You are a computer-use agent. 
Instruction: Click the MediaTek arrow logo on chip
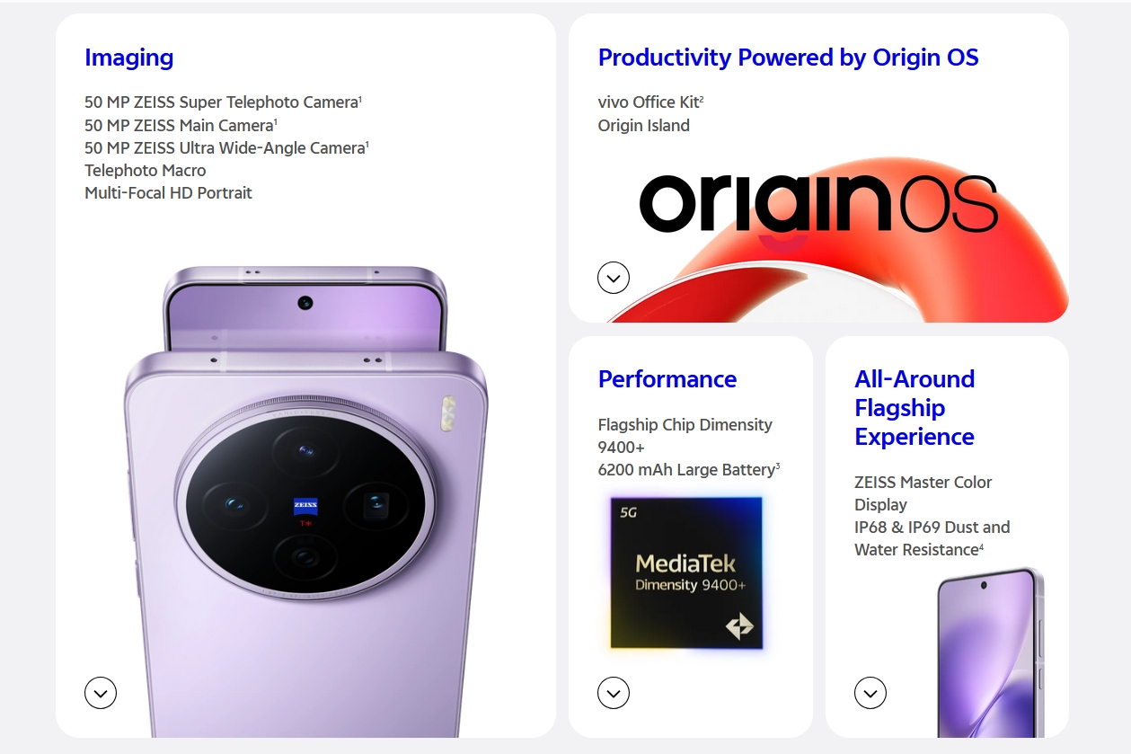coord(739,626)
